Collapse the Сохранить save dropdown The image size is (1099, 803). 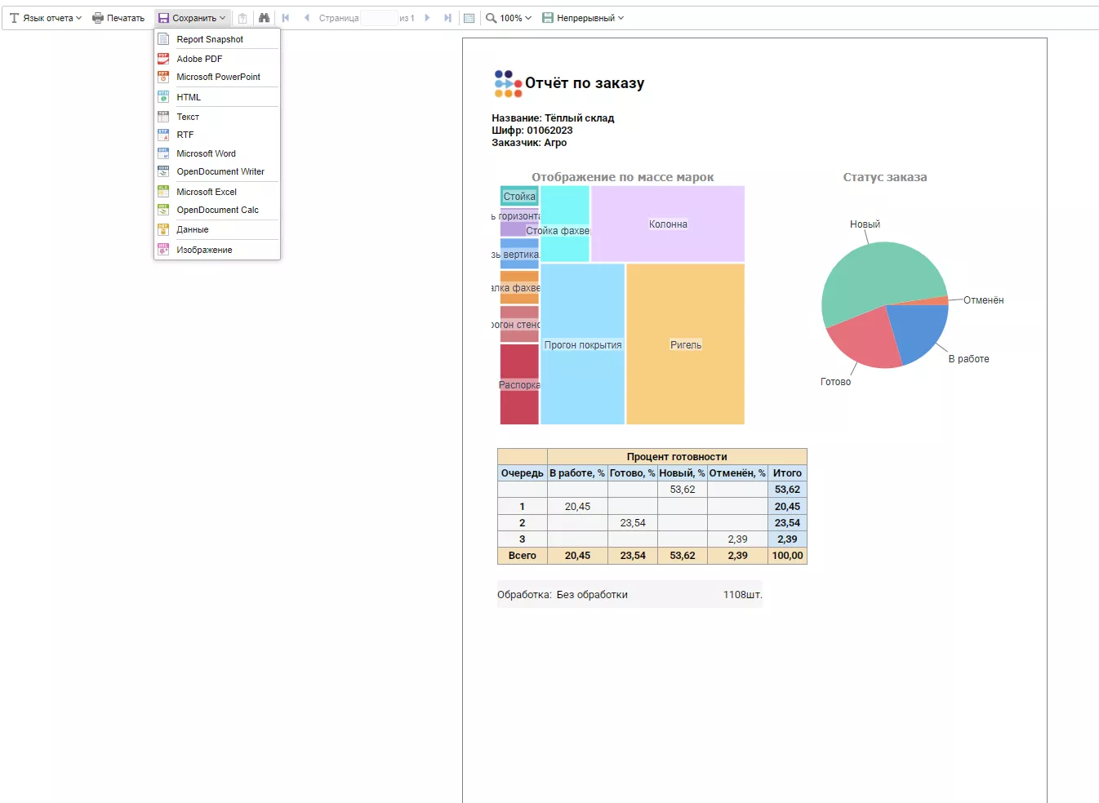(x=192, y=18)
